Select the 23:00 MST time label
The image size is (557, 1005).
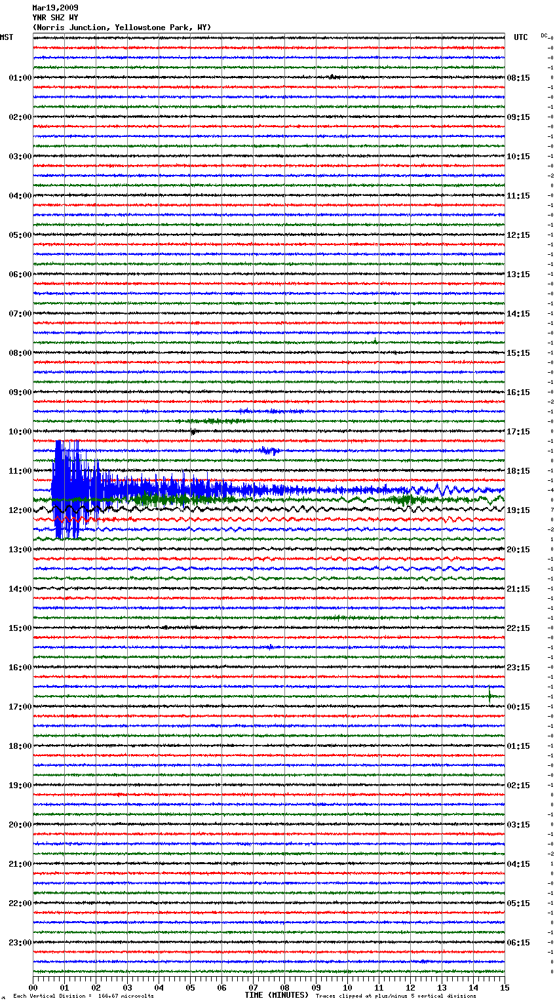[20, 943]
